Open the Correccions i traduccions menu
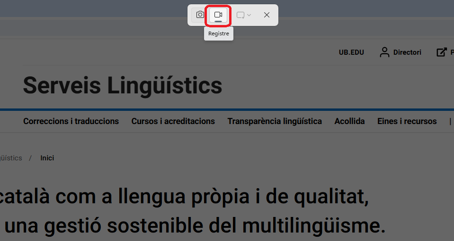The width and height of the screenshot is (454, 241). (71, 121)
